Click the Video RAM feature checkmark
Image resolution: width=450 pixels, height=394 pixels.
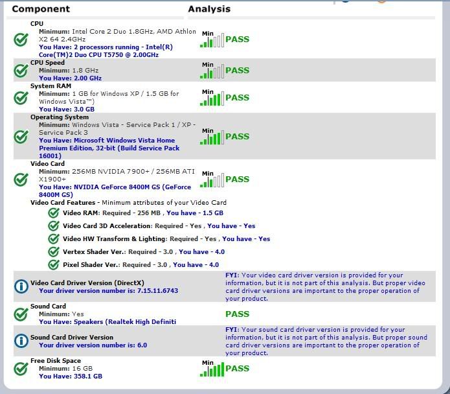[54, 213]
